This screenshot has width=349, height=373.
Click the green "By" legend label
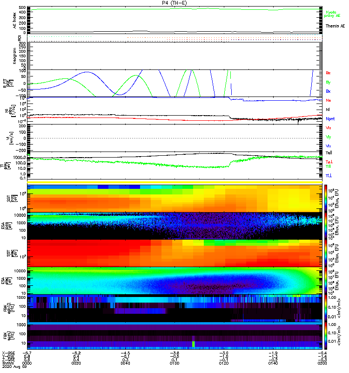[x=328, y=83]
